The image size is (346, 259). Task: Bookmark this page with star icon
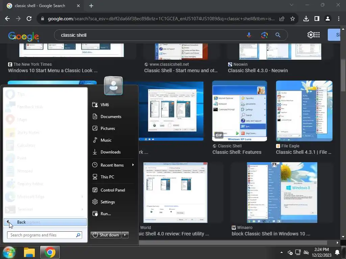click(x=293, y=19)
